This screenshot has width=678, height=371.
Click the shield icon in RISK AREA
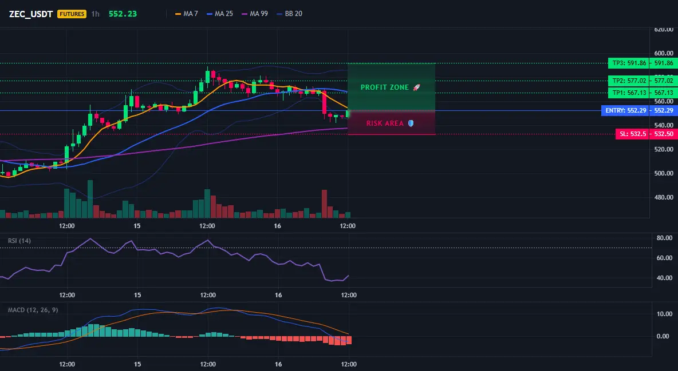pos(411,123)
